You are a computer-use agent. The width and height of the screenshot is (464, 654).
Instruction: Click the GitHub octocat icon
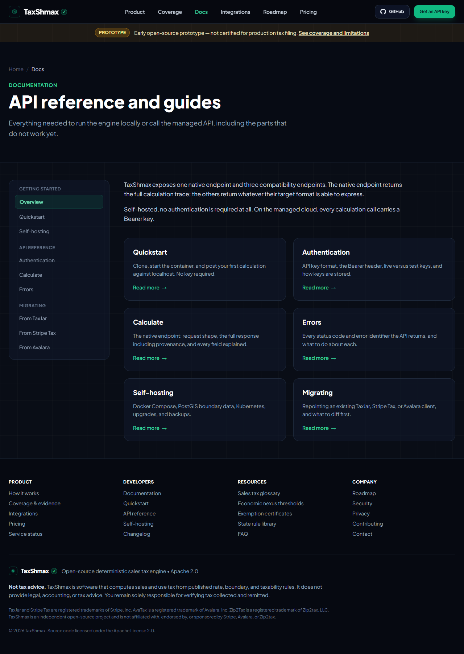click(x=383, y=12)
